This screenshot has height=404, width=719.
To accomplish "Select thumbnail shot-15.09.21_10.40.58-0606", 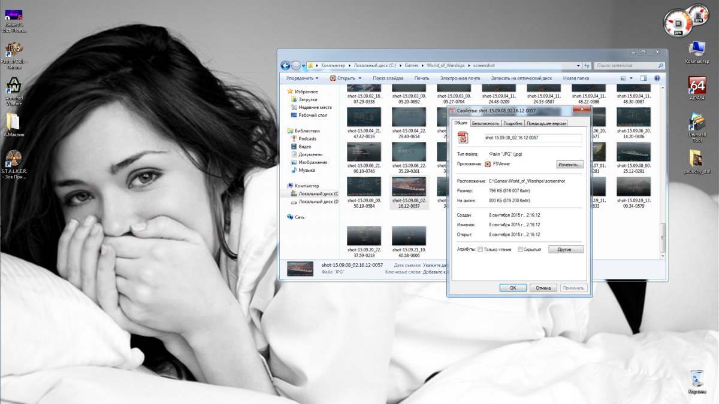I will [x=409, y=236].
